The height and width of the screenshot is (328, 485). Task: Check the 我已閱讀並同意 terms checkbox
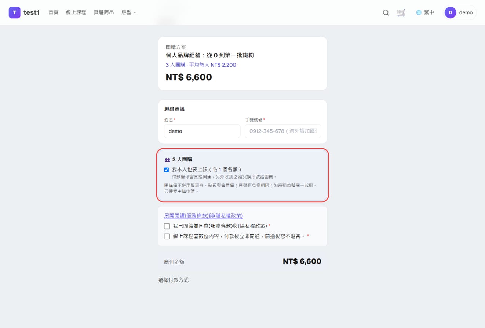pyautogui.click(x=167, y=226)
